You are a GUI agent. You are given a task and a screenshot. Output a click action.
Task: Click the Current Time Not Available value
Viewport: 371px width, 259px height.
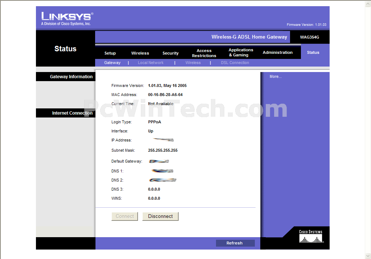161,104
